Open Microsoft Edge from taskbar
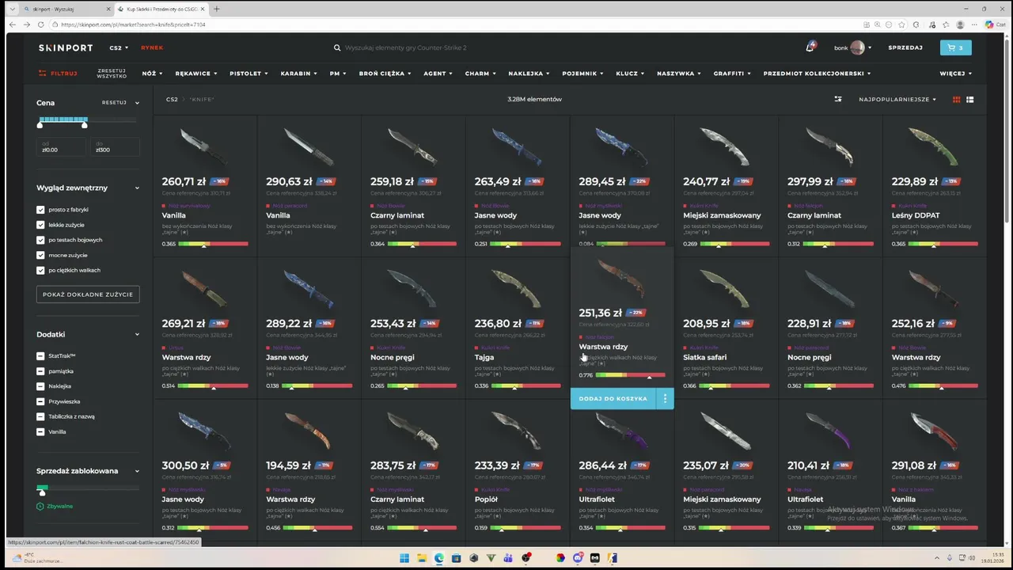The image size is (1013, 570). [x=439, y=557]
